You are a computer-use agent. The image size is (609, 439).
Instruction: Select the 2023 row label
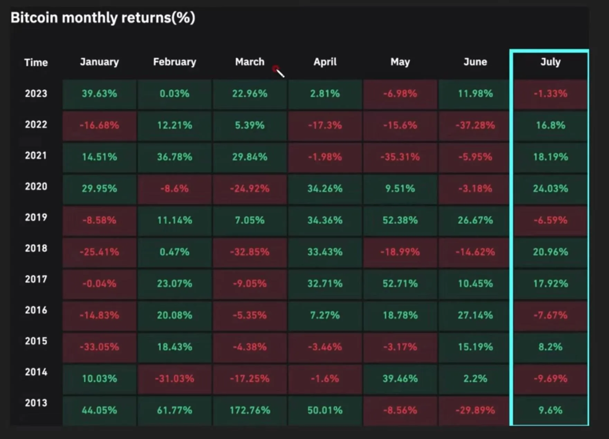(36, 94)
